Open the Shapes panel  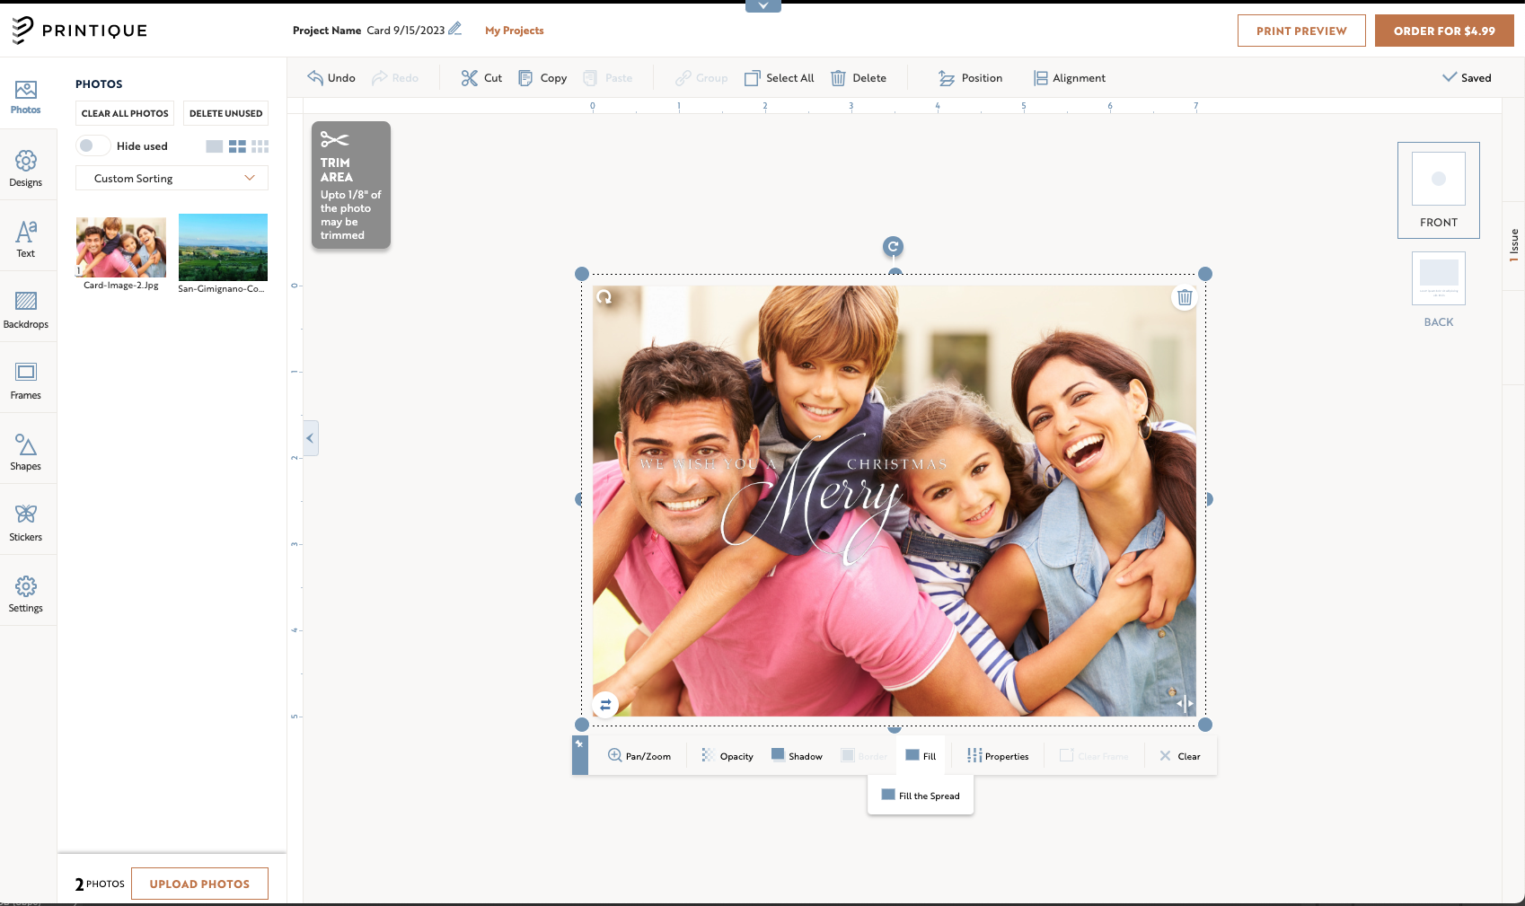(x=25, y=449)
